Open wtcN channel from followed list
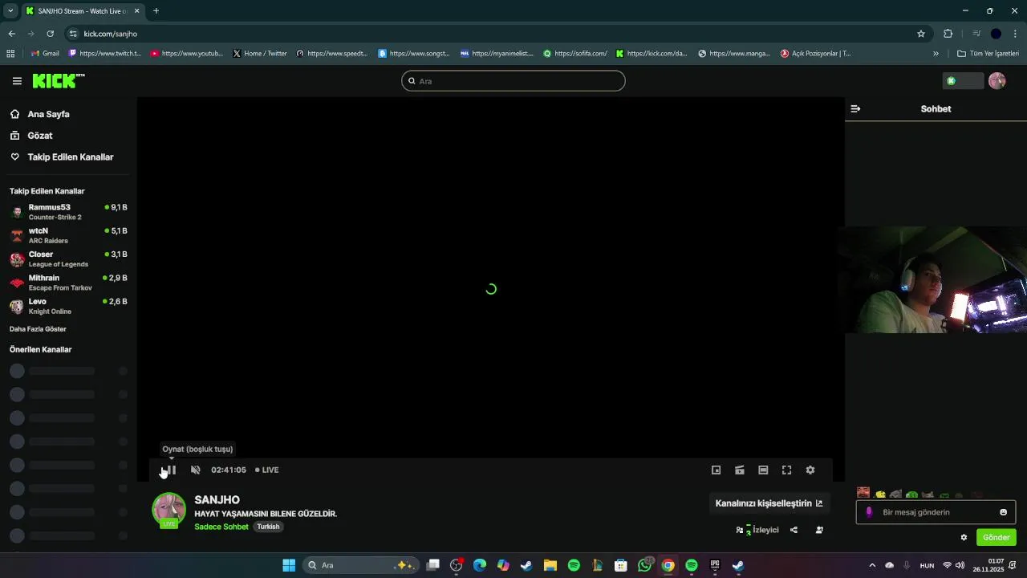Screen dimensions: 1027x578 point(68,235)
